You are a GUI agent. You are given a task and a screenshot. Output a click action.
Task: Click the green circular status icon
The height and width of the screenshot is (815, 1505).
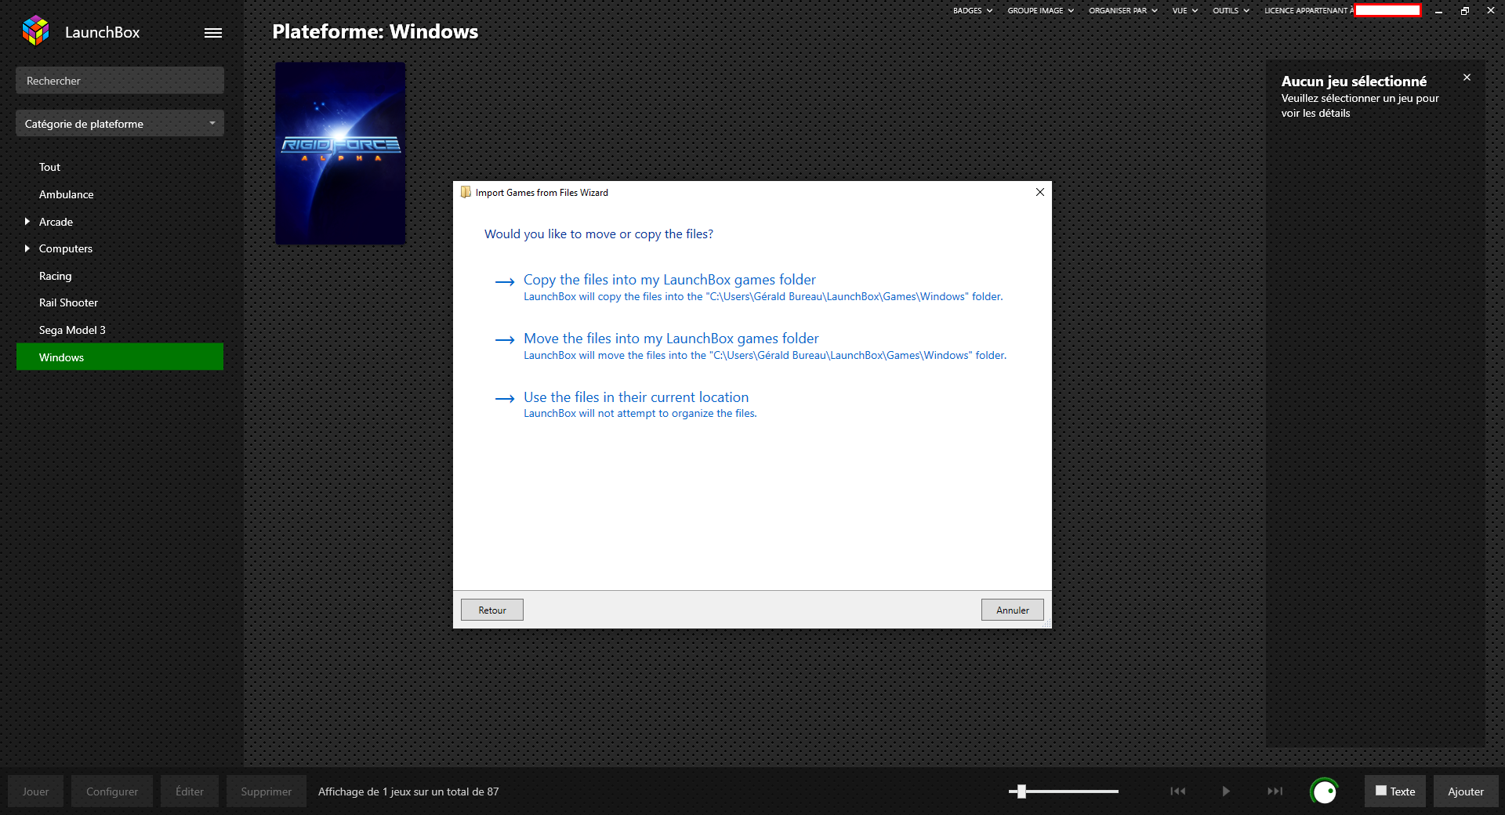pyautogui.click(x=1324, y=791)
